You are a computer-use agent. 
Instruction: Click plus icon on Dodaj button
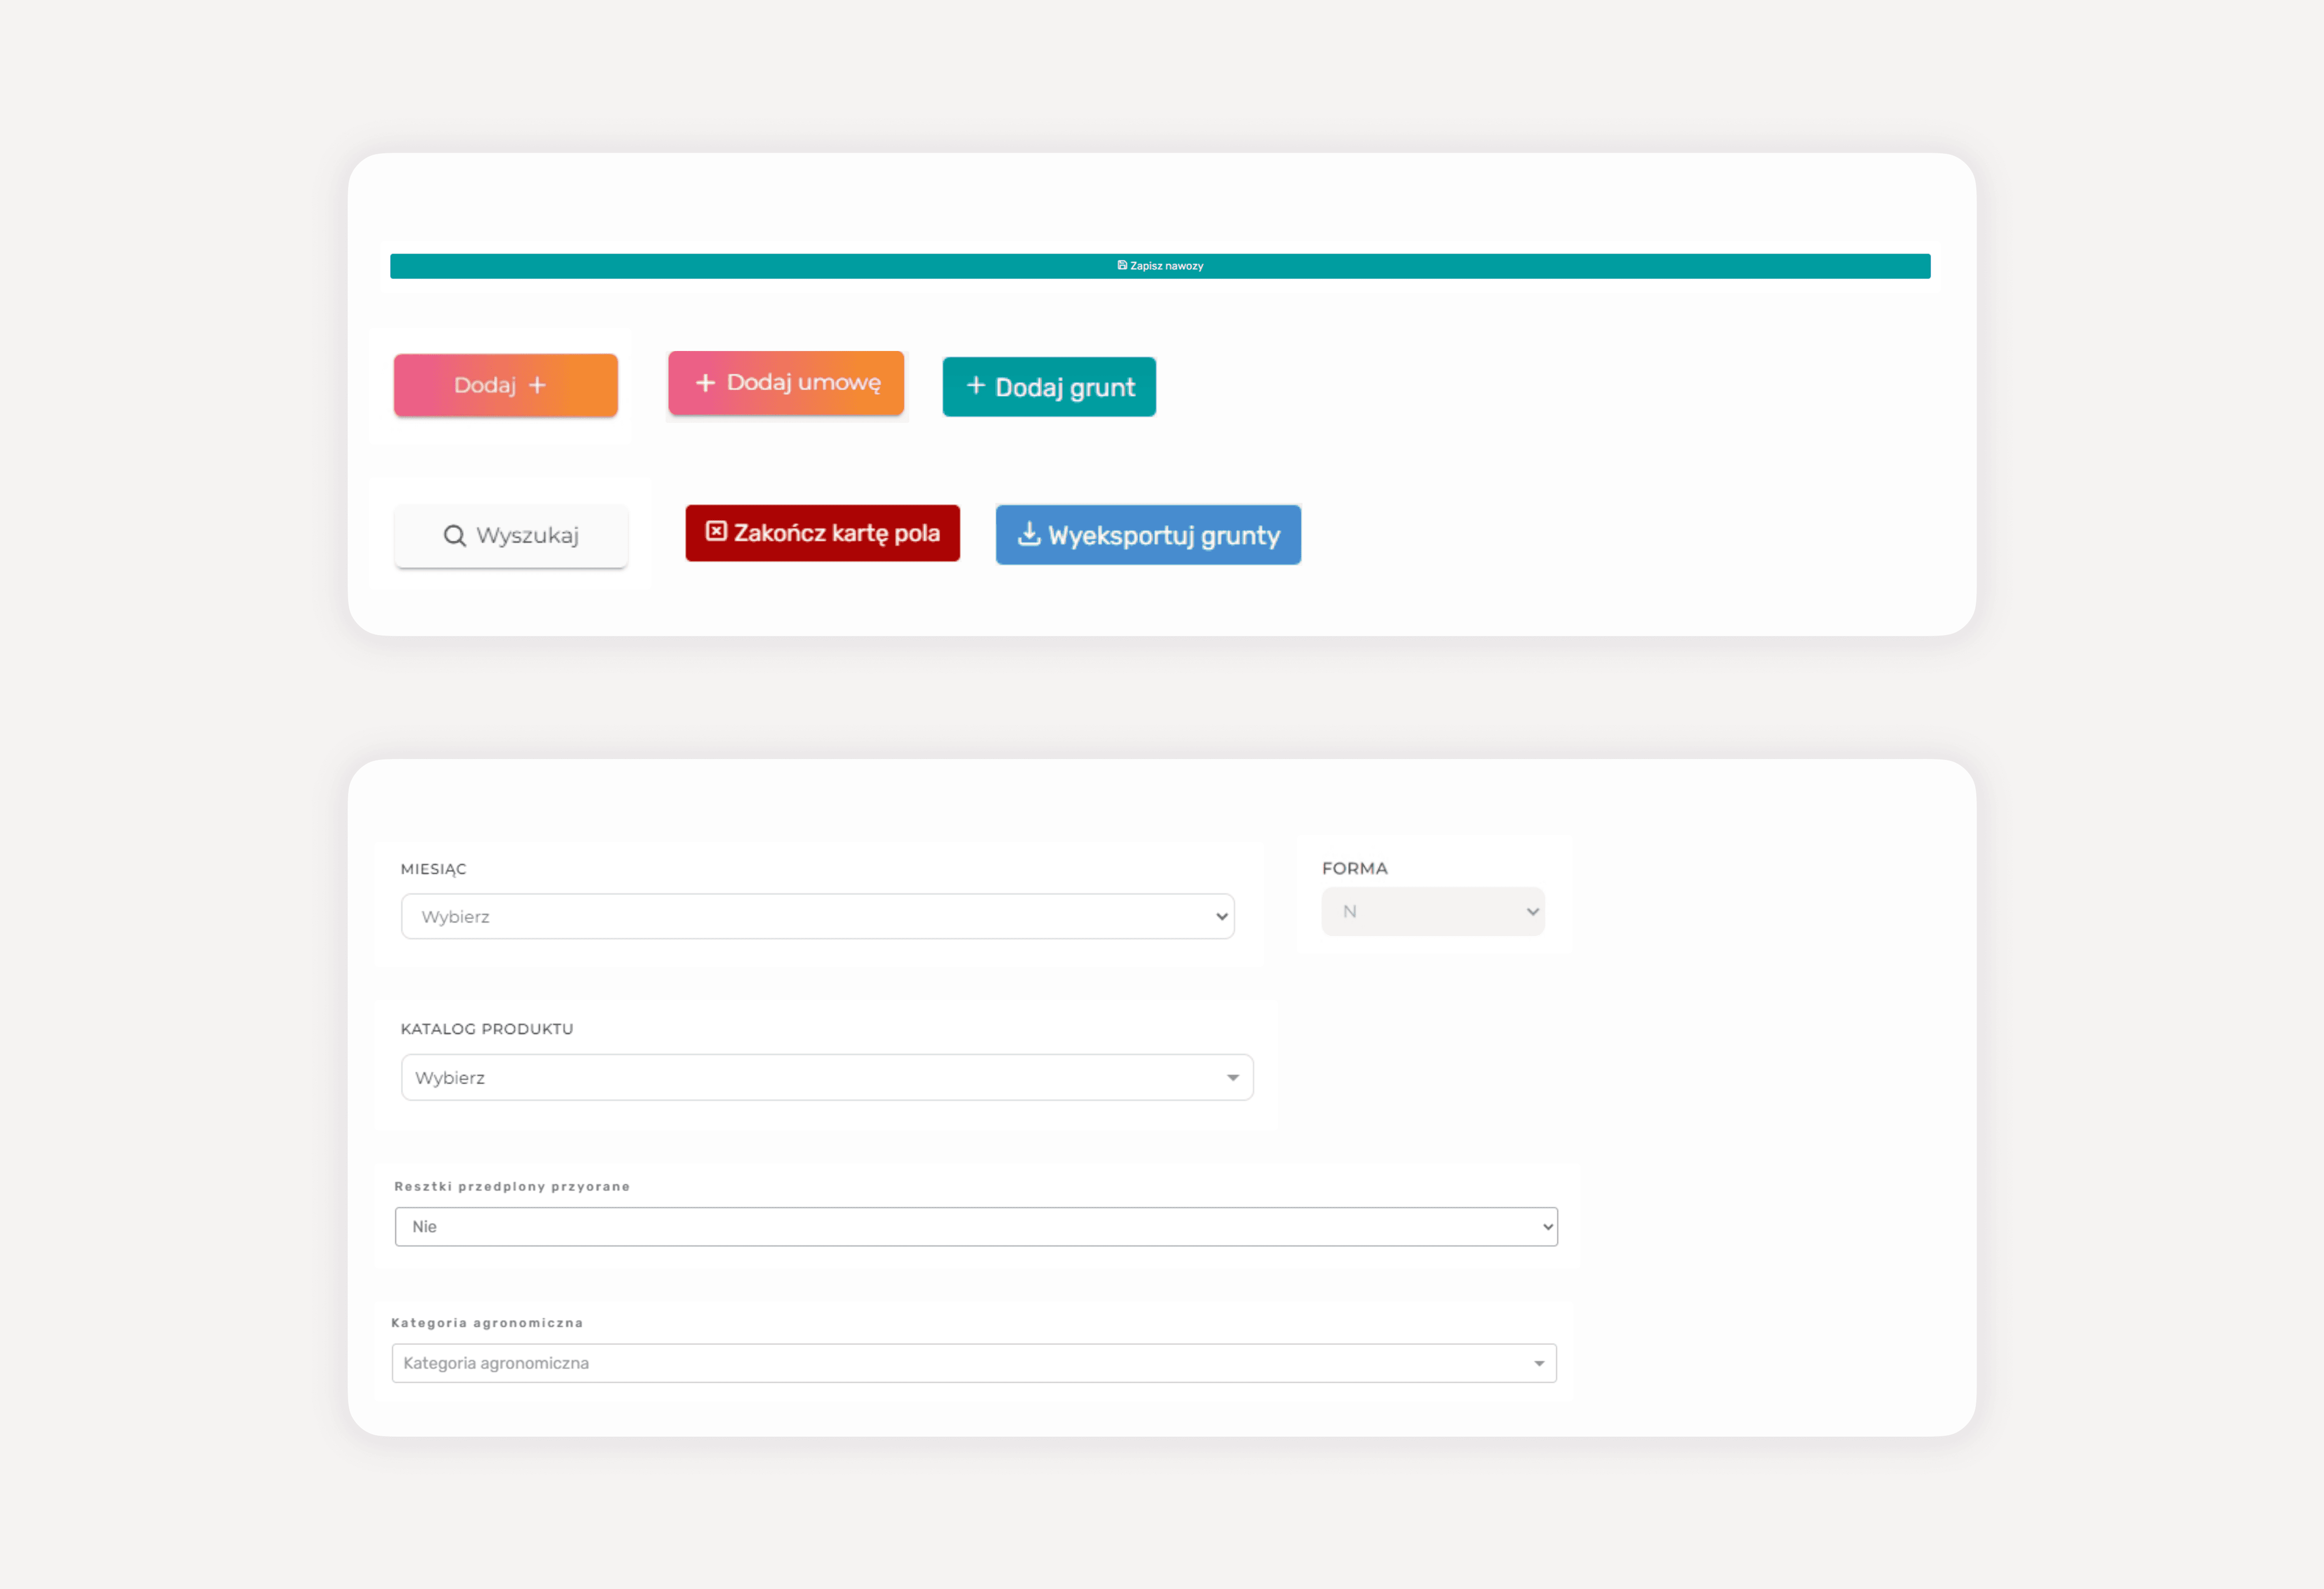click(x=537, y=385)
